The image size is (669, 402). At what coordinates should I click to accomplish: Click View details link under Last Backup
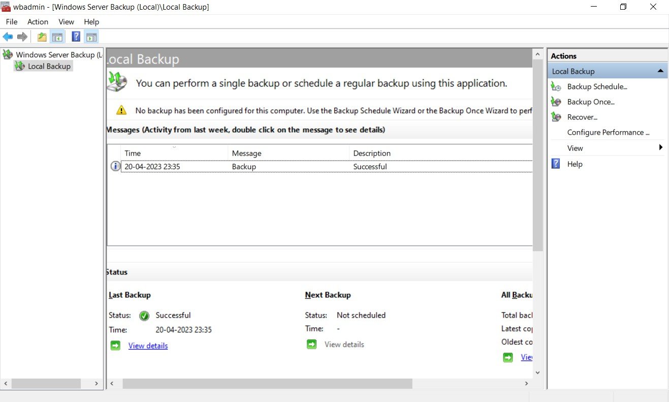click(148, 346)
